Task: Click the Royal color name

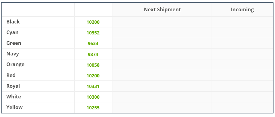Action: click(13, 86)
